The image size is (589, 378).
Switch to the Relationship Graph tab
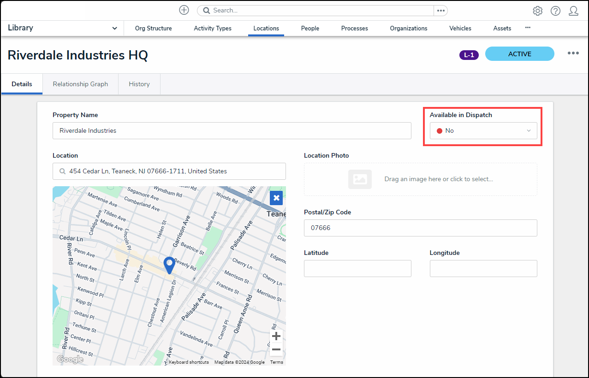point(80,84)
